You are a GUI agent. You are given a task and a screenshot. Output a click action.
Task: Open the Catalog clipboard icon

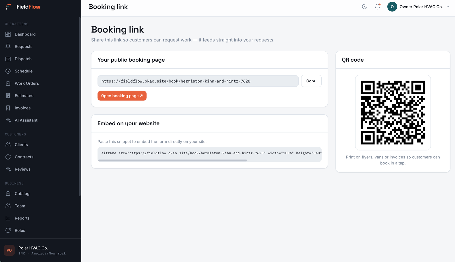click(x=8, y=194)
